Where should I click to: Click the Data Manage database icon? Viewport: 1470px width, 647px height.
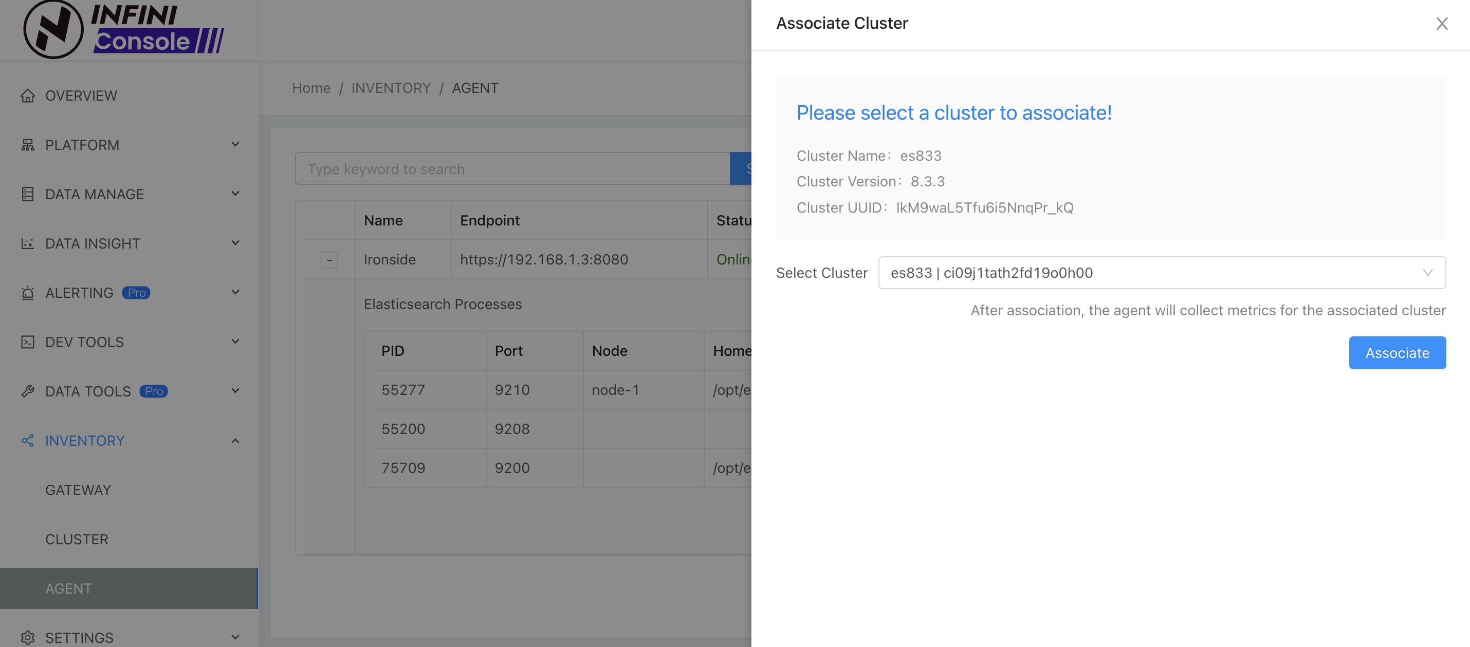(x=27, y=195)
